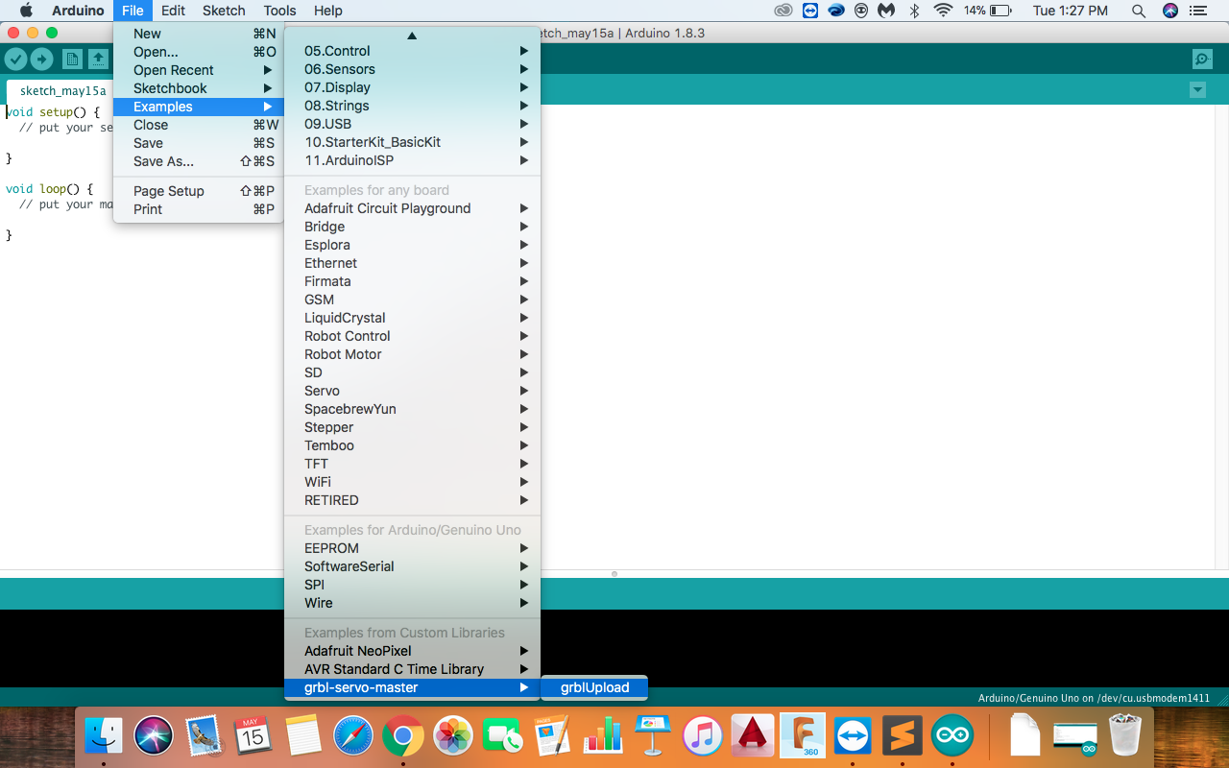Open the Notes dock icon
Viewport: 1229px width, 768px height.
[302, 737]
